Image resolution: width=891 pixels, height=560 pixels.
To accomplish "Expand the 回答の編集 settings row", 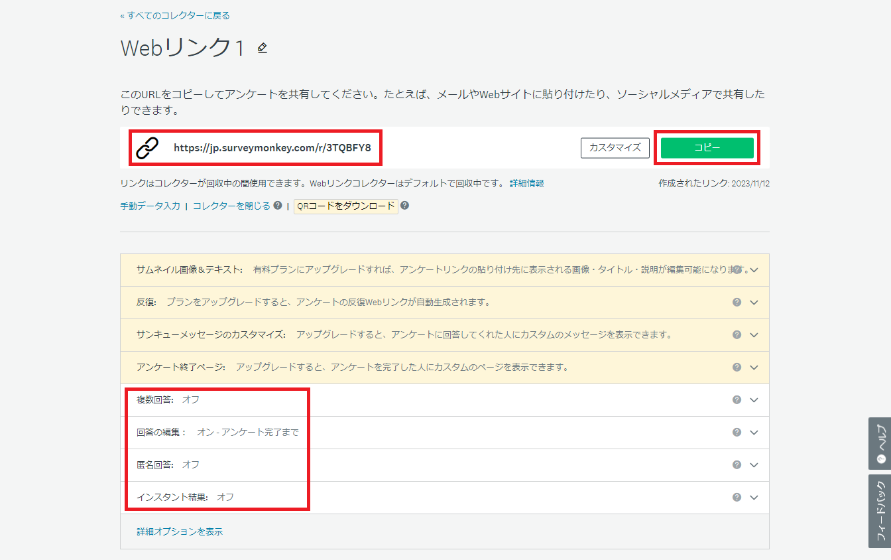I will click(754, 433).
